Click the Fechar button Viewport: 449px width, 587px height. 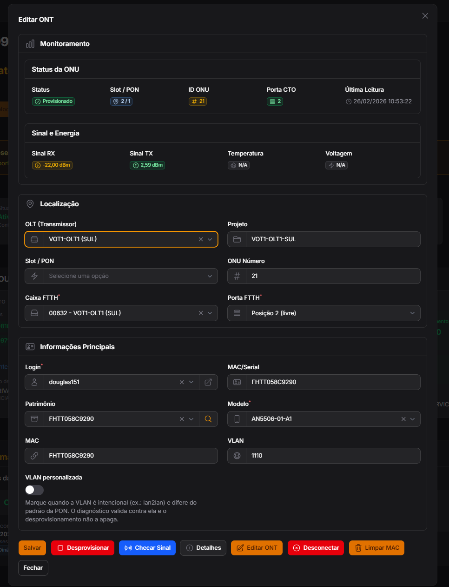33,568
